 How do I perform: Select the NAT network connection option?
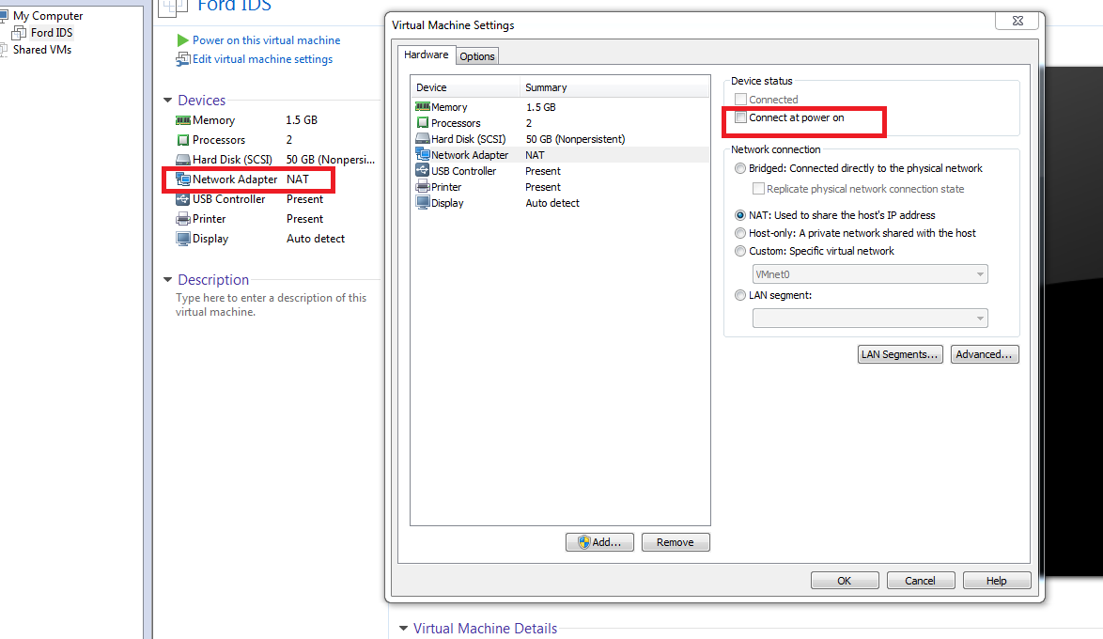(x=740, y=215)
